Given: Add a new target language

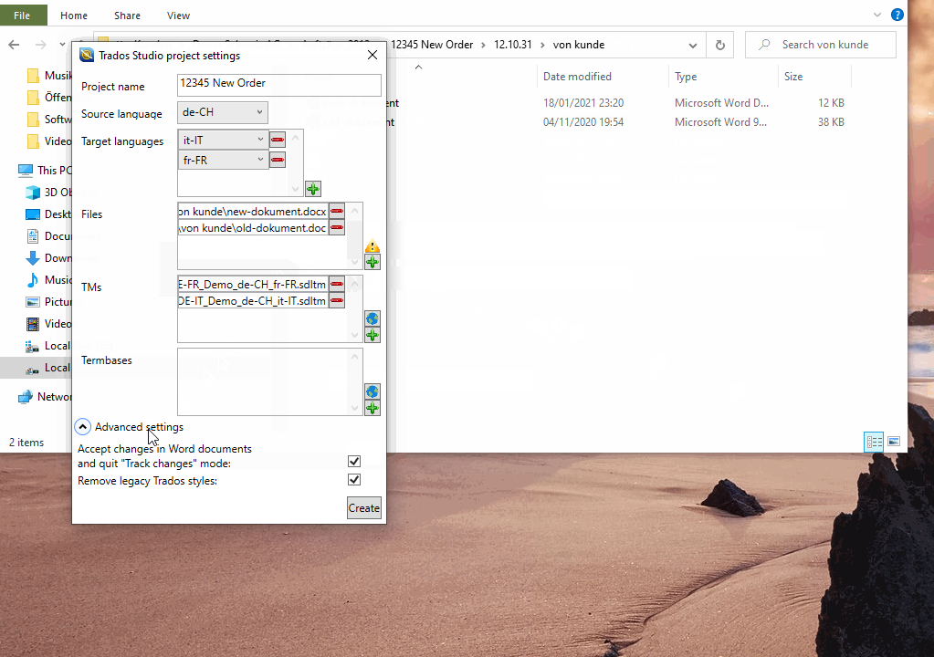Looking at the screenshot, I should pos(313,189).
